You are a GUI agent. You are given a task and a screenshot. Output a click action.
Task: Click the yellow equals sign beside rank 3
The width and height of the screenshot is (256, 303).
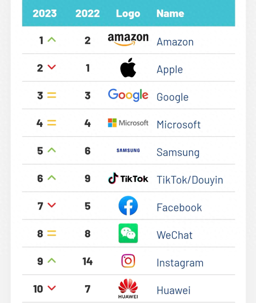click(x=52, y=95)
